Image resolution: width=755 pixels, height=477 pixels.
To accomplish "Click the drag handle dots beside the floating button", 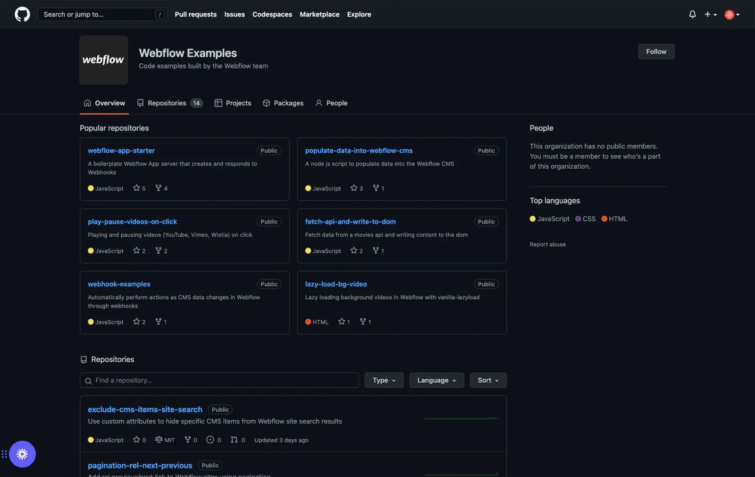I will 4,454.
